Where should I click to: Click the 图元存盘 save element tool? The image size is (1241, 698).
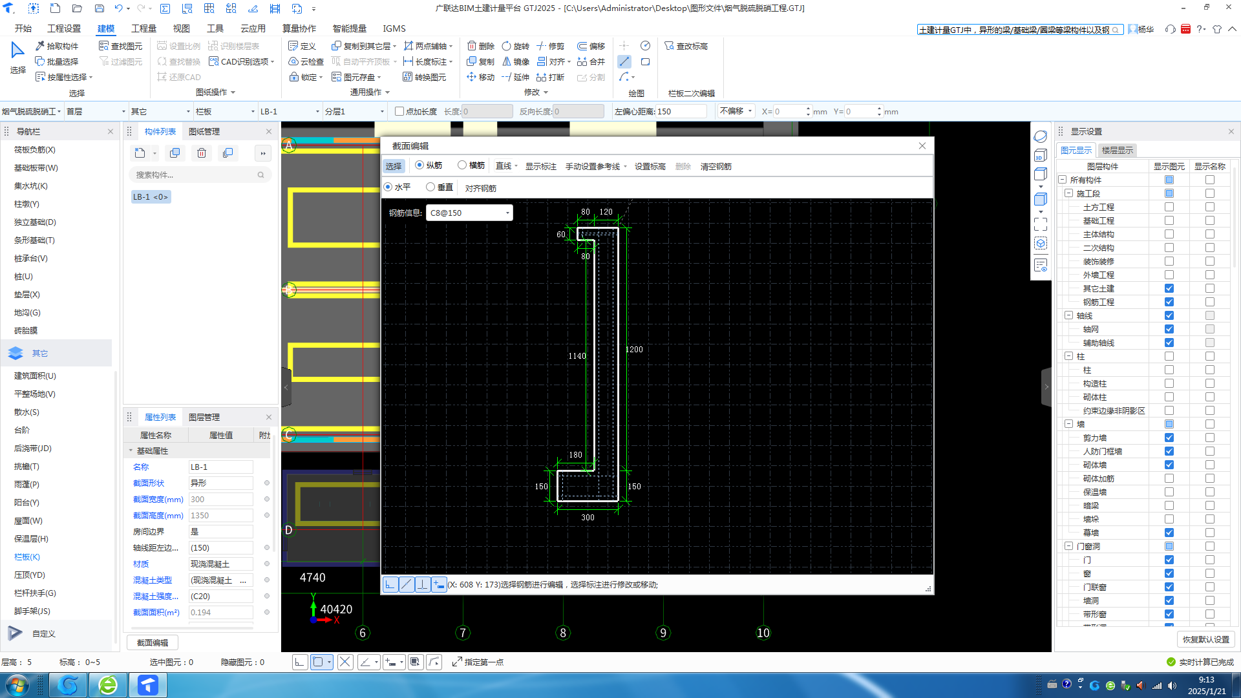(356, 77)
